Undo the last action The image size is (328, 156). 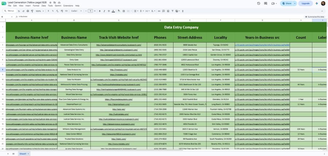(x=19, y=11)
